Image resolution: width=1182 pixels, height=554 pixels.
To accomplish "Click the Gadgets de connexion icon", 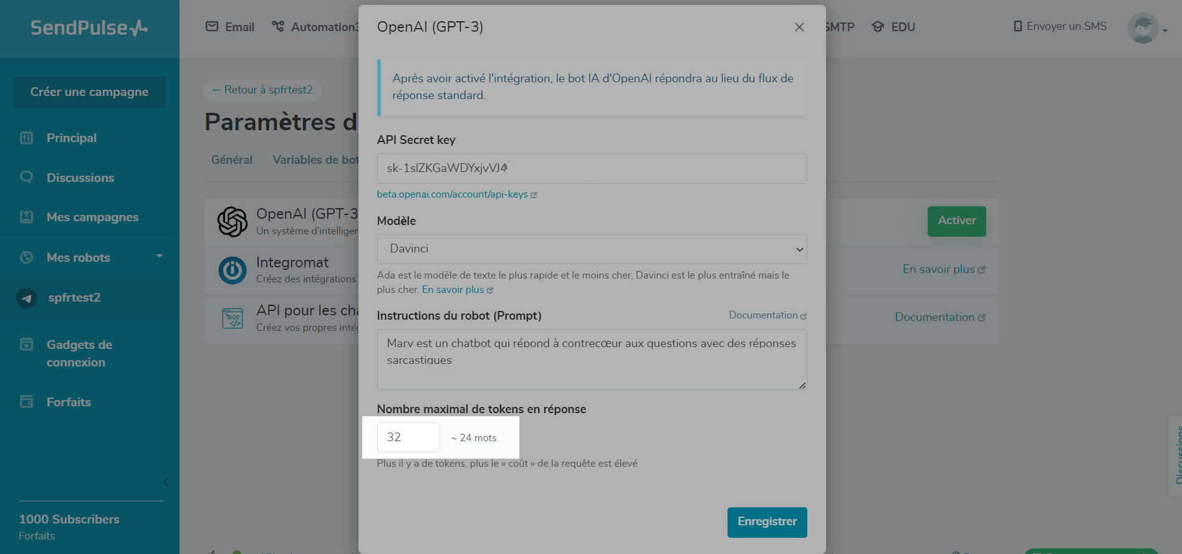I will (x=26, y=345).
